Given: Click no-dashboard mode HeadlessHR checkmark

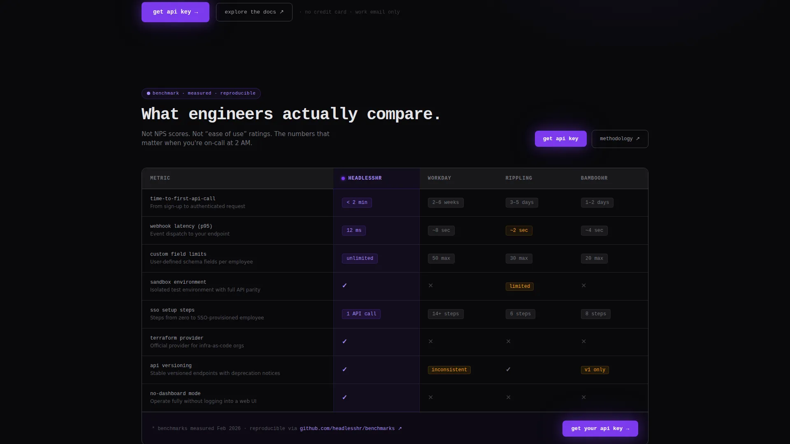Looking at the screenshot, I should (344, 398).
